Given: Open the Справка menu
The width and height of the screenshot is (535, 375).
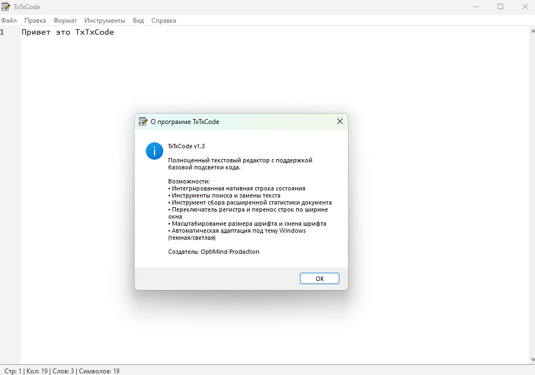Looking at the screenshot, I should pos(164,21).
